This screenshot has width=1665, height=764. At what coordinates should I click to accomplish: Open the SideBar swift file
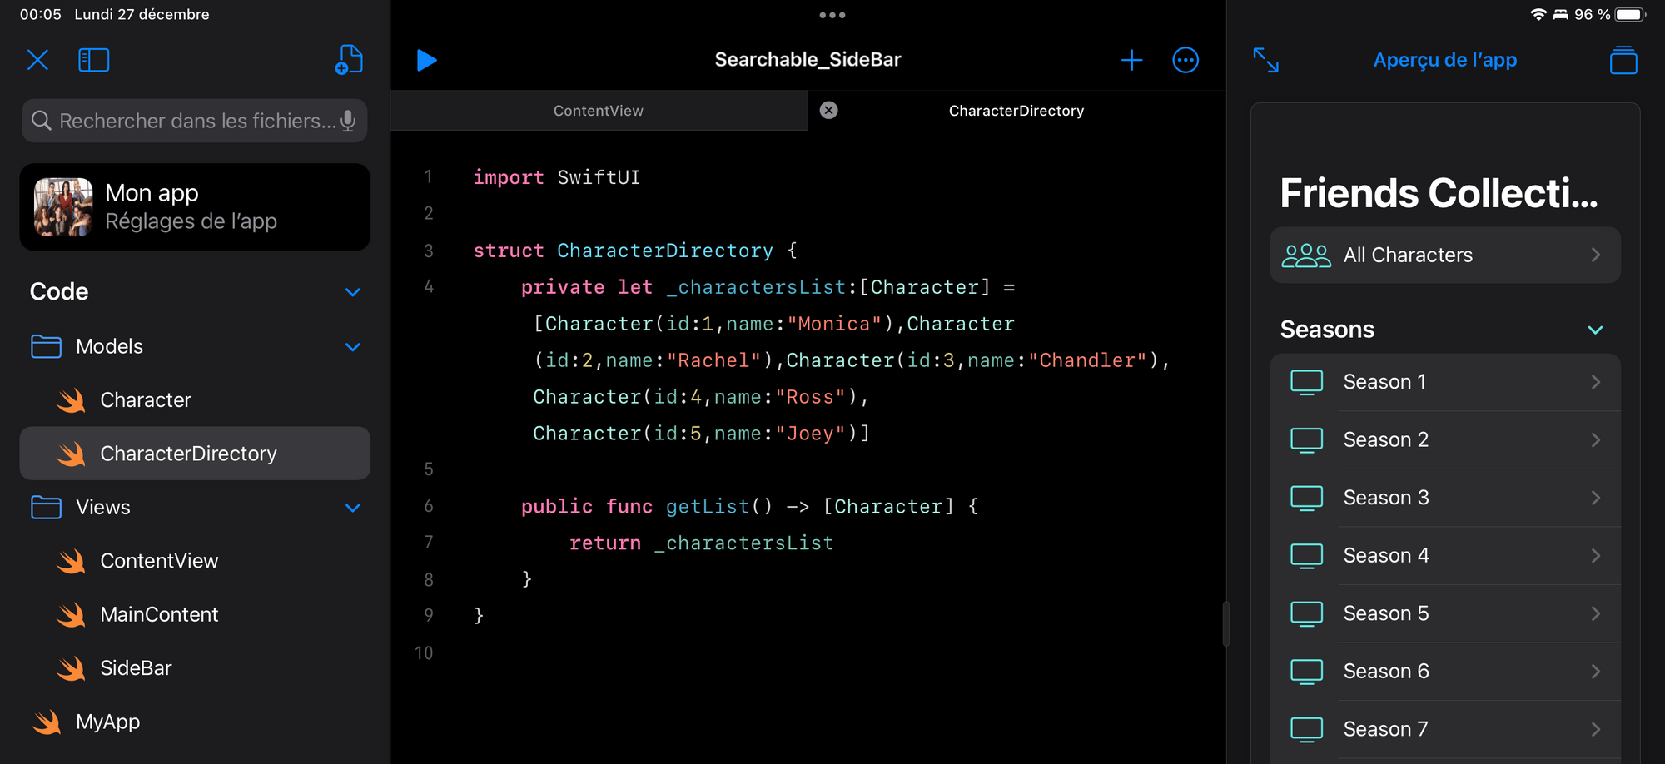[x=136, y=668]
